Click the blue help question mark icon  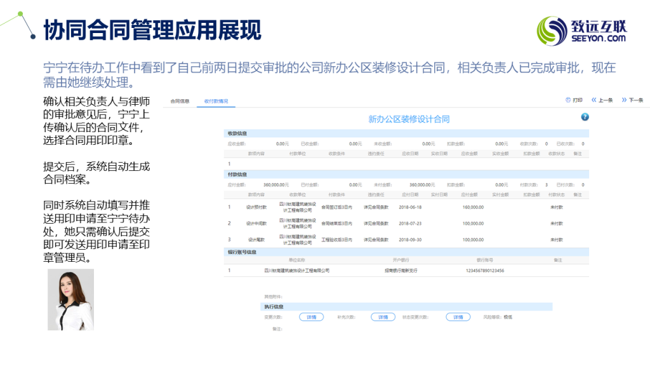(x=585, y=117)
